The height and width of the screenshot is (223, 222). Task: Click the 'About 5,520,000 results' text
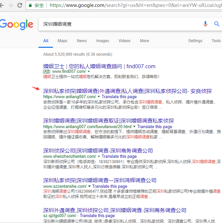[x=64, y=54]
